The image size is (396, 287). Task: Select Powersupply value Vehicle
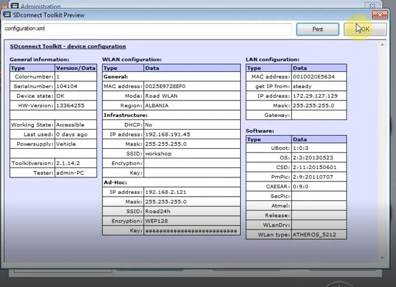pos(66,144)
